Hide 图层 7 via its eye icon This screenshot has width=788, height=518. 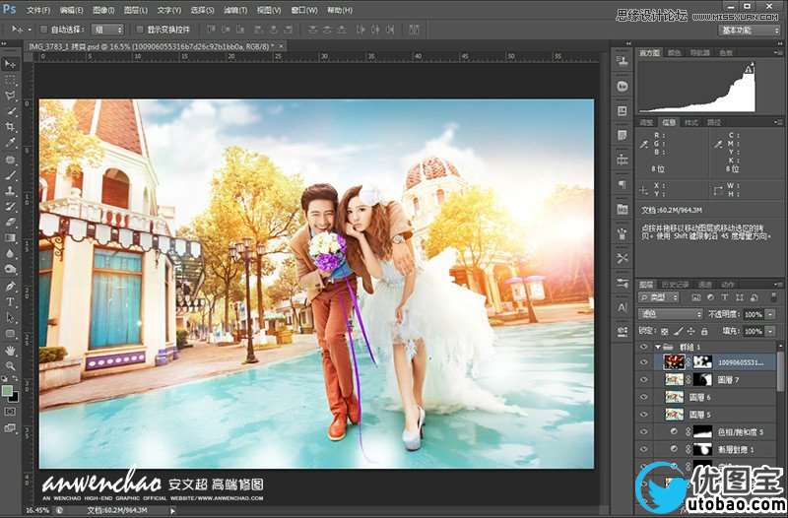pos(644,380)
